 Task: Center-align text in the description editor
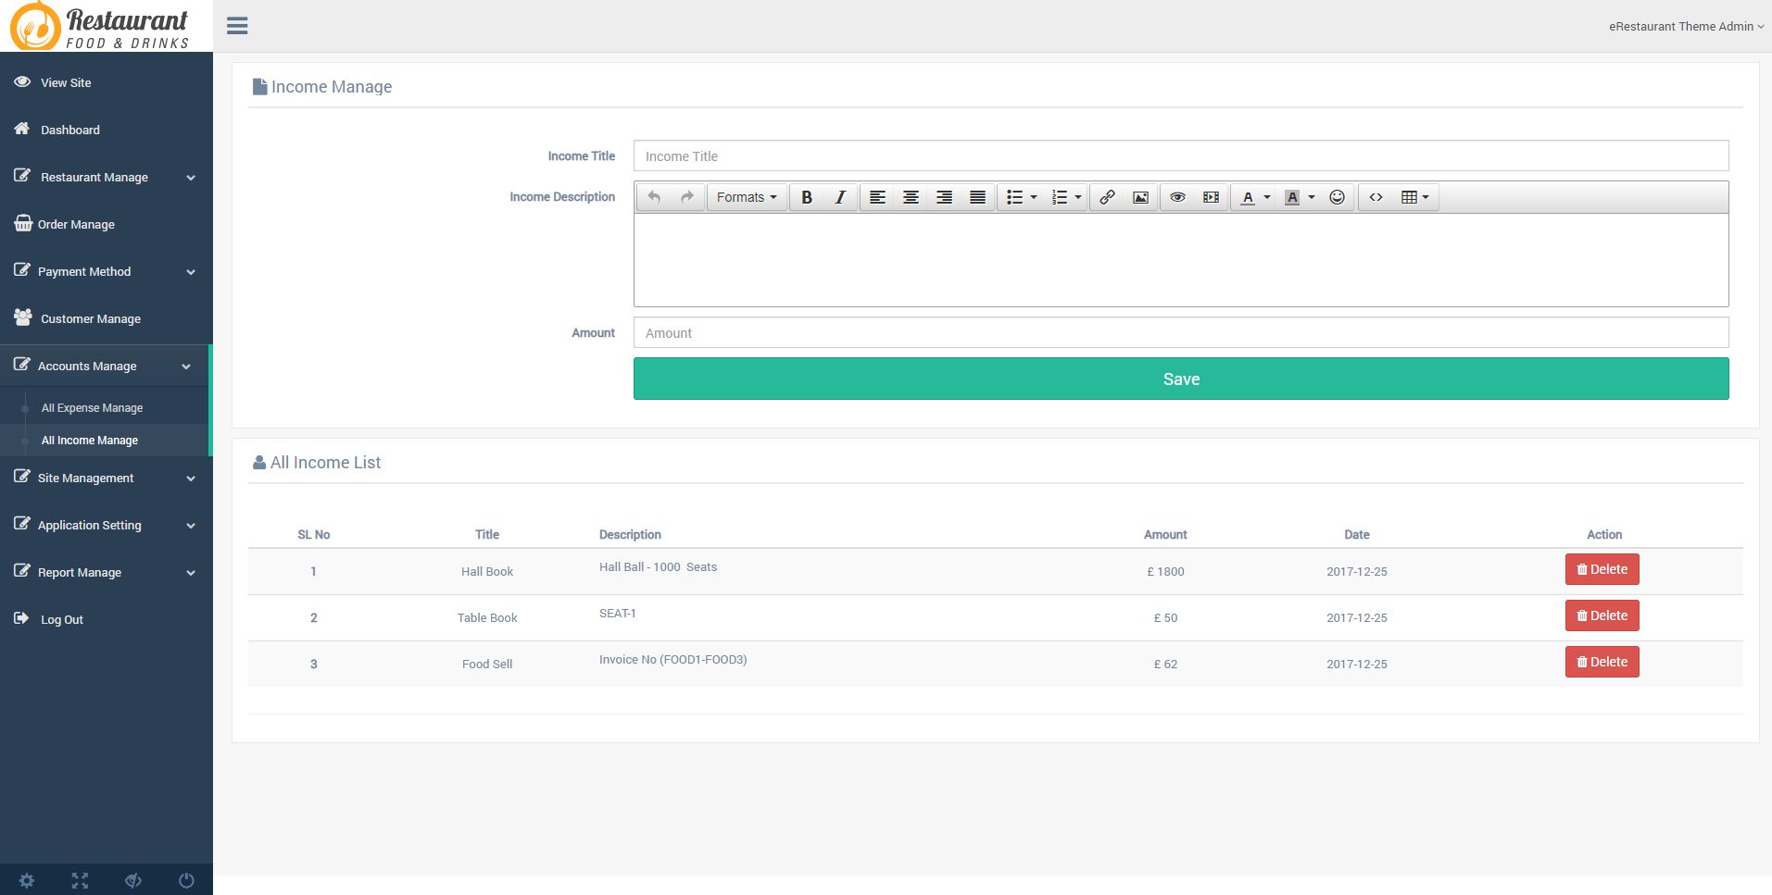tap(911, 197)
